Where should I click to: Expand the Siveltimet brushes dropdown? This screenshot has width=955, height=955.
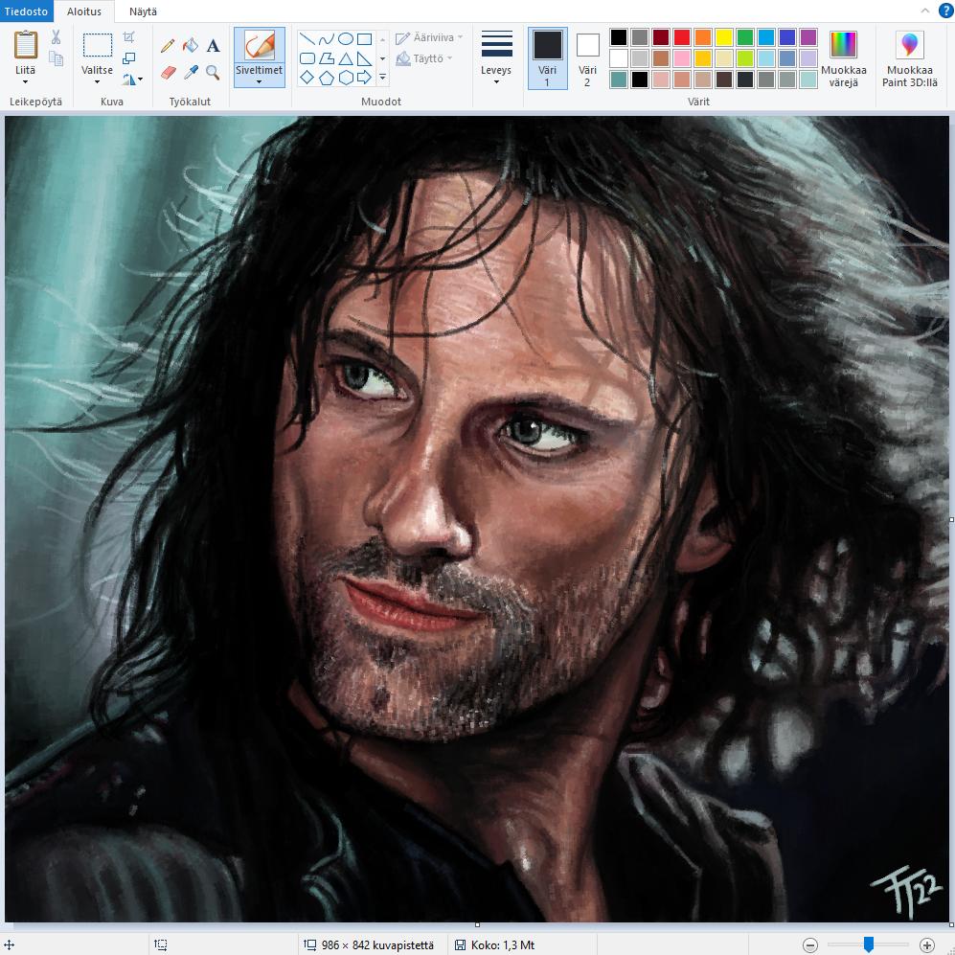pos(259,82)
